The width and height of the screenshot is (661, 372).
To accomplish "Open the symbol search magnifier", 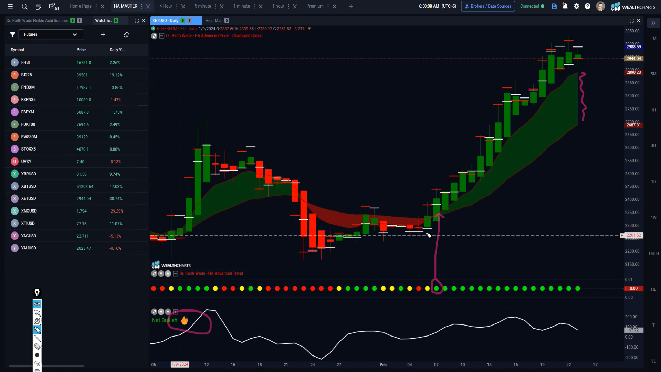I will (x=24, y=6).
